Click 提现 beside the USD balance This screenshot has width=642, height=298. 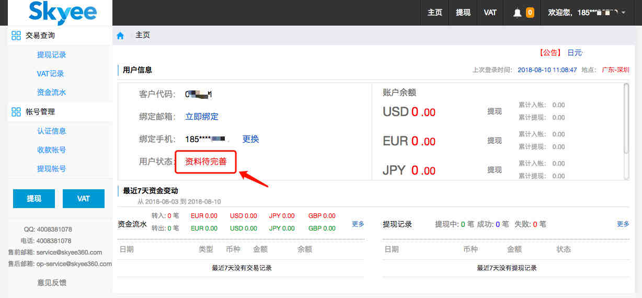coord(494,111)
